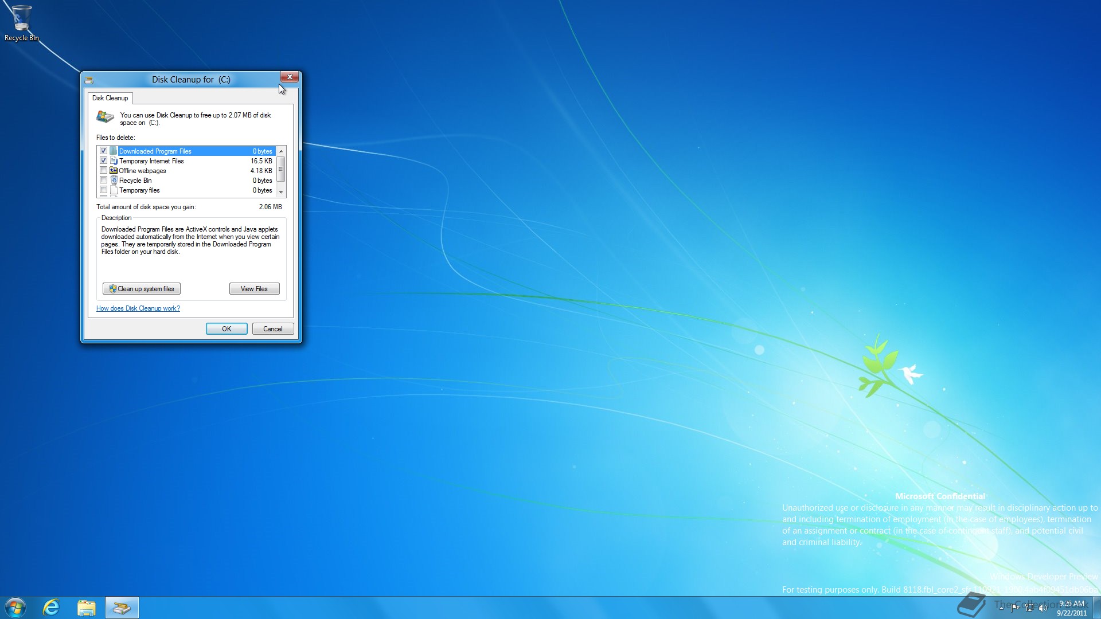Select Temporary files list entry
Viewport: 1101px width, 619px height.
click(x=139, y=190)
